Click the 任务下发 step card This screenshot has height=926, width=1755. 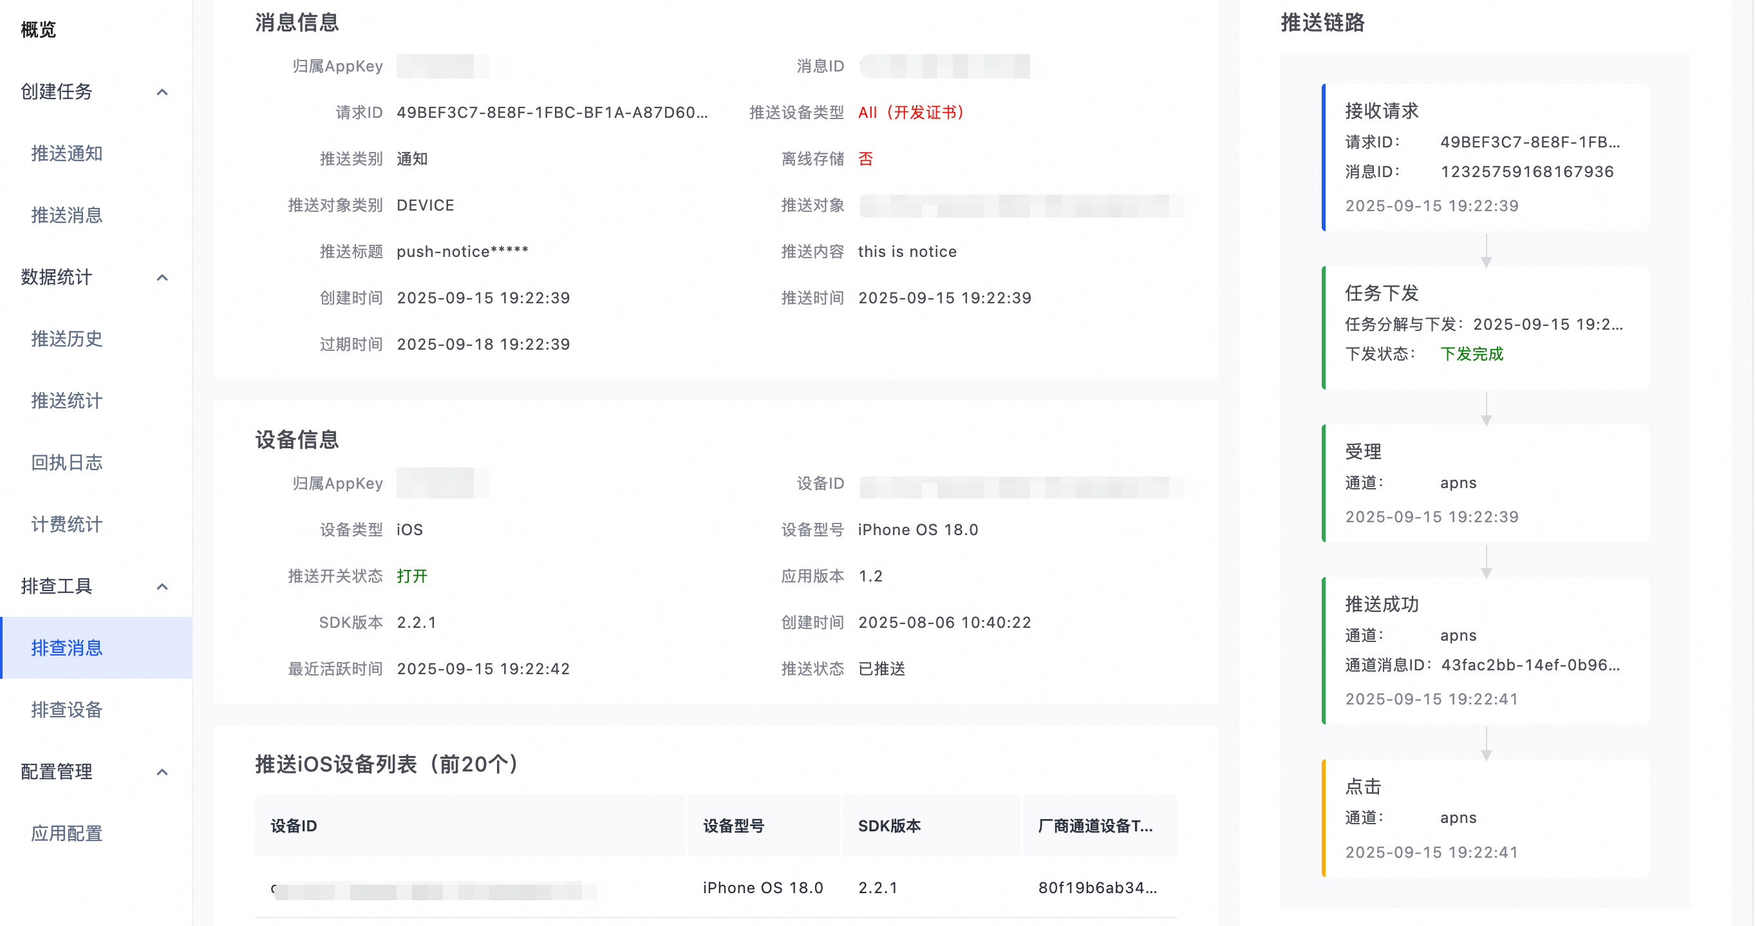[1485, 328]
